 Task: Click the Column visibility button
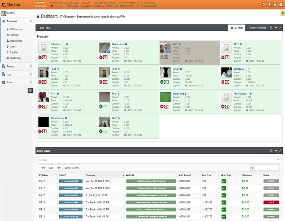[72, 168]
